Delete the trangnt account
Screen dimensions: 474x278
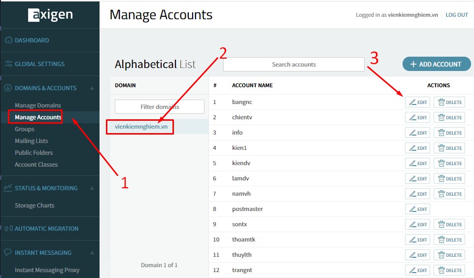coord(449,270)
